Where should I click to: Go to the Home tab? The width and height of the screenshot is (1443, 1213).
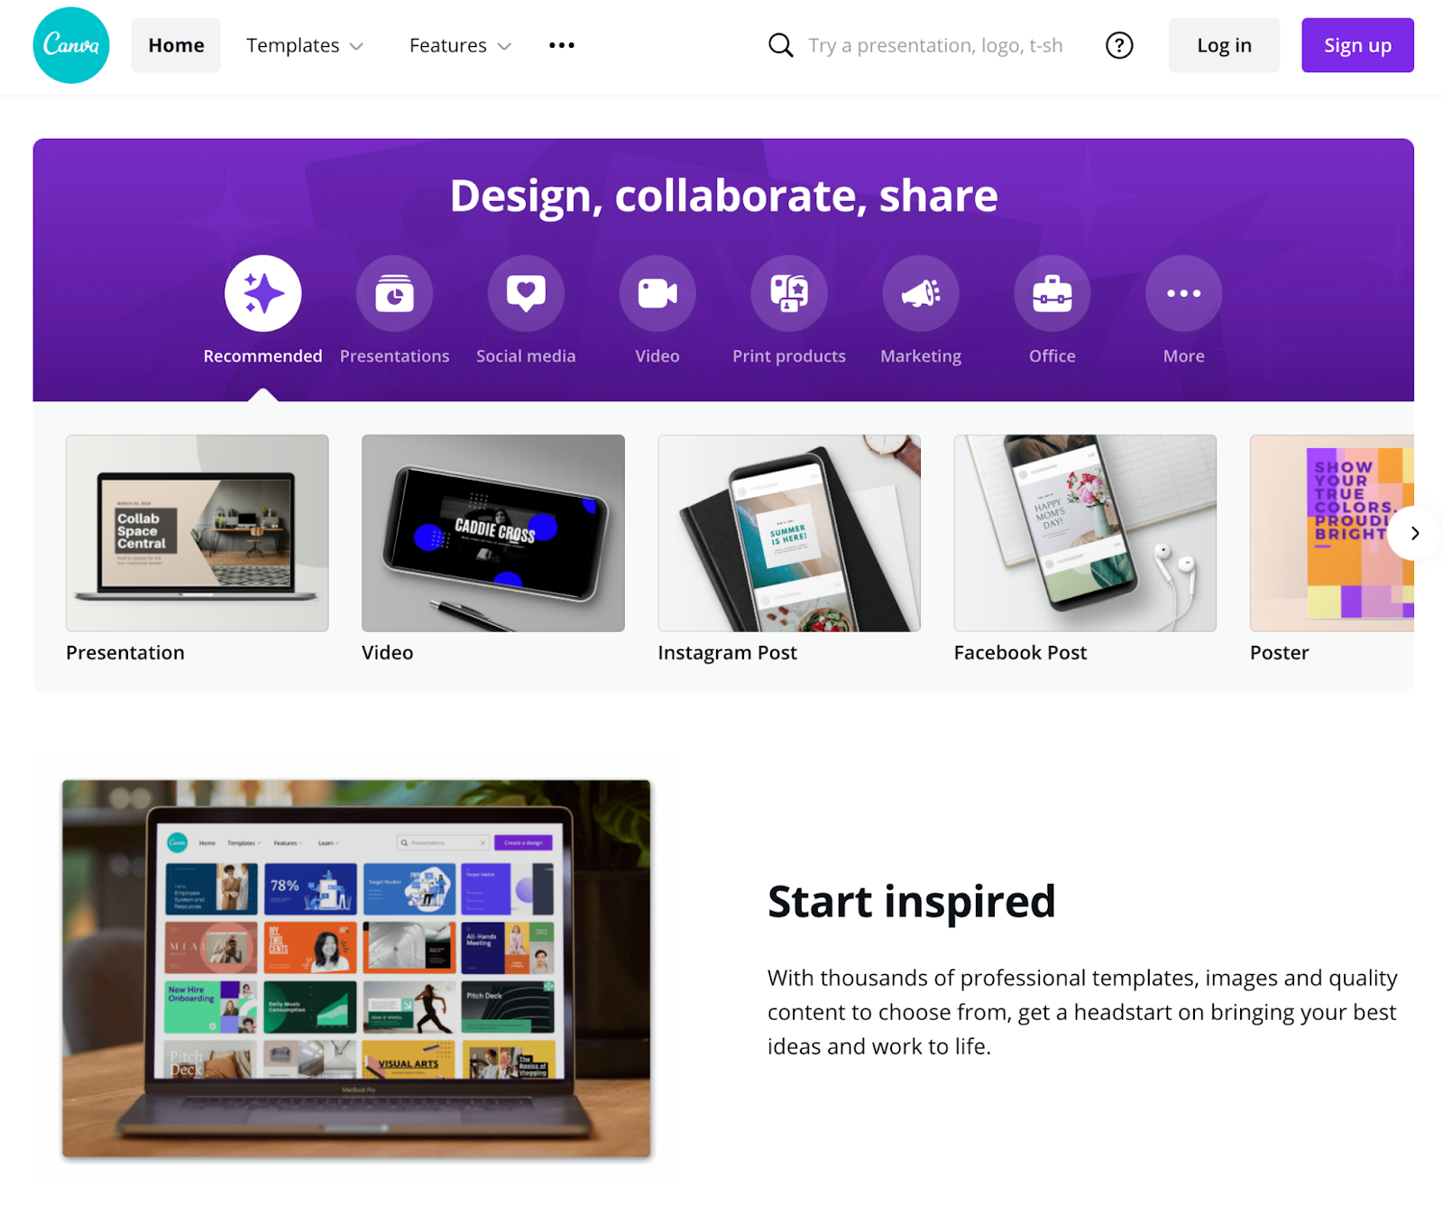176,45
